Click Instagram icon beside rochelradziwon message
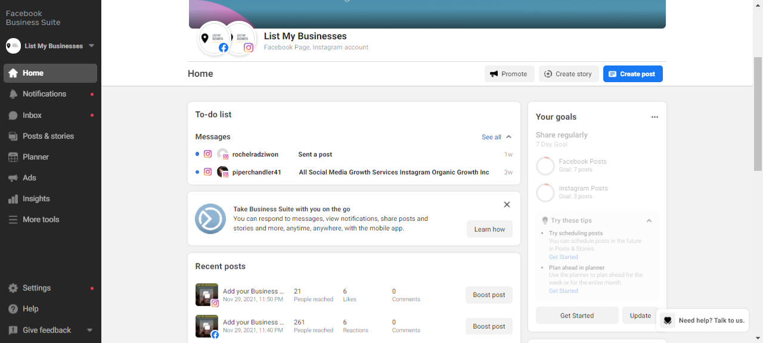 point(207,154)
